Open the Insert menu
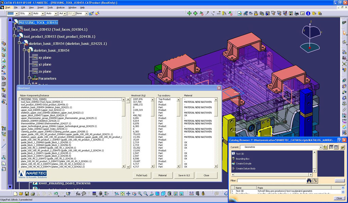 click(40, 7)
